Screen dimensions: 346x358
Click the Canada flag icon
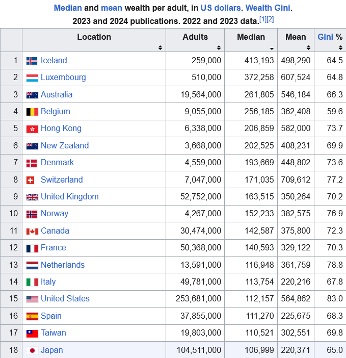(x=32, y=232)
